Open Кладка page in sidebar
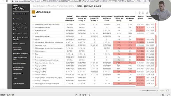171x96 pixels. pyautogui.click(x=15, y=78)
